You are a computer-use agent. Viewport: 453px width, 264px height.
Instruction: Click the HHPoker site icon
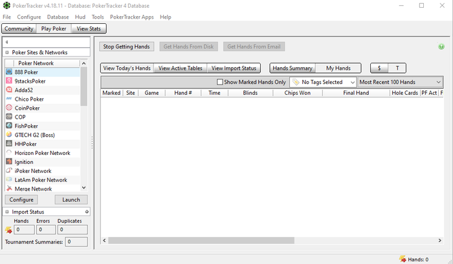(x=9, y=143)
